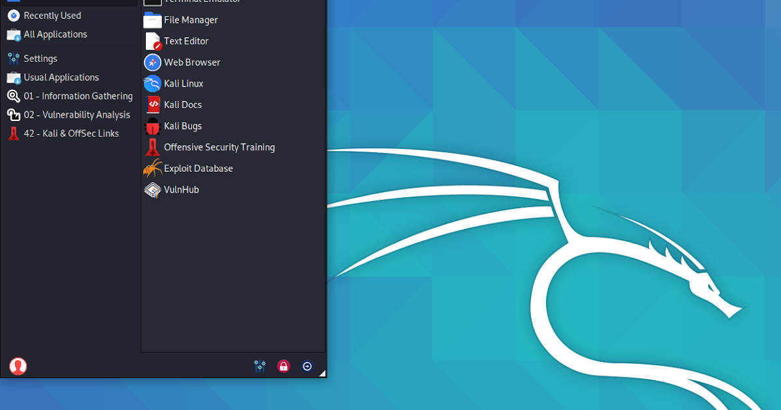Open Kali Docs entry
The image size is (781, 410).
pyautogui.click(x=233, y=105)
